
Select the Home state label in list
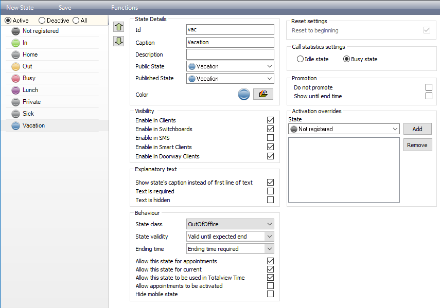pos(30,55)
